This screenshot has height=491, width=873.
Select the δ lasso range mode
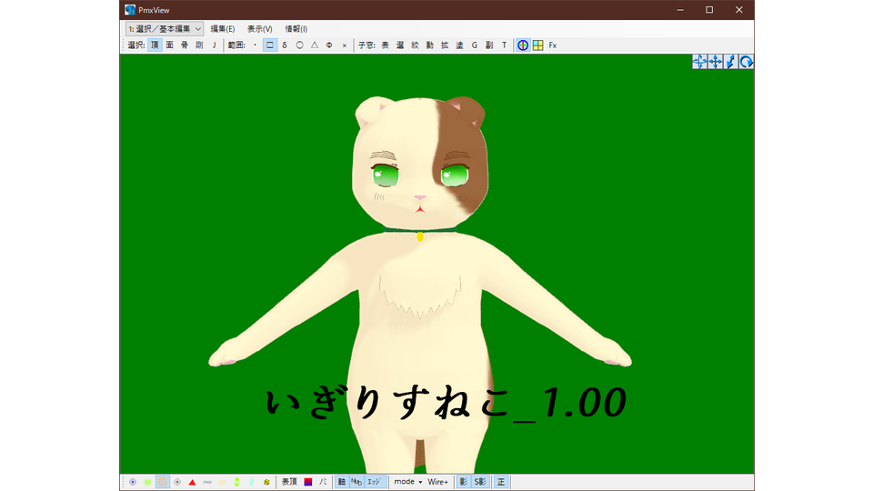click(285, 45)
